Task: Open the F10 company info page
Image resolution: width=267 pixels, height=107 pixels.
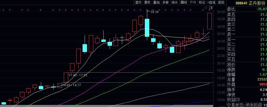Action: [x=193, y=2]
